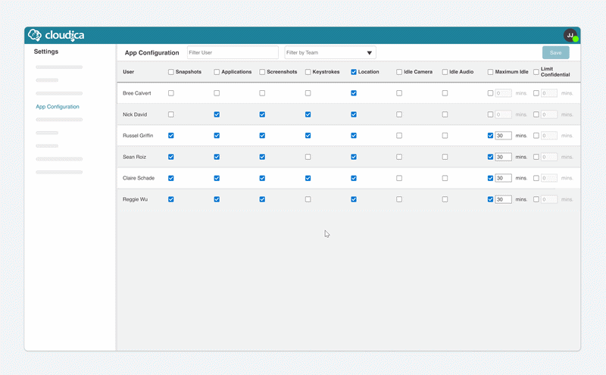Enable Maximum Idle for Nick David
606x375 pixels.
(x=490, y=114)
